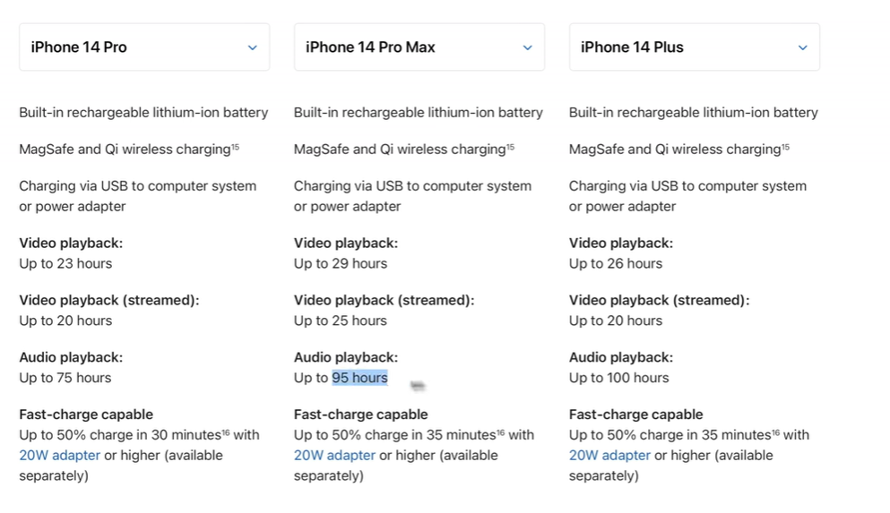This screenshot has width=890, height=513.
Task: Open the iPhone 14 Pro Max model dropdown
Action: [x=419, y=47]
